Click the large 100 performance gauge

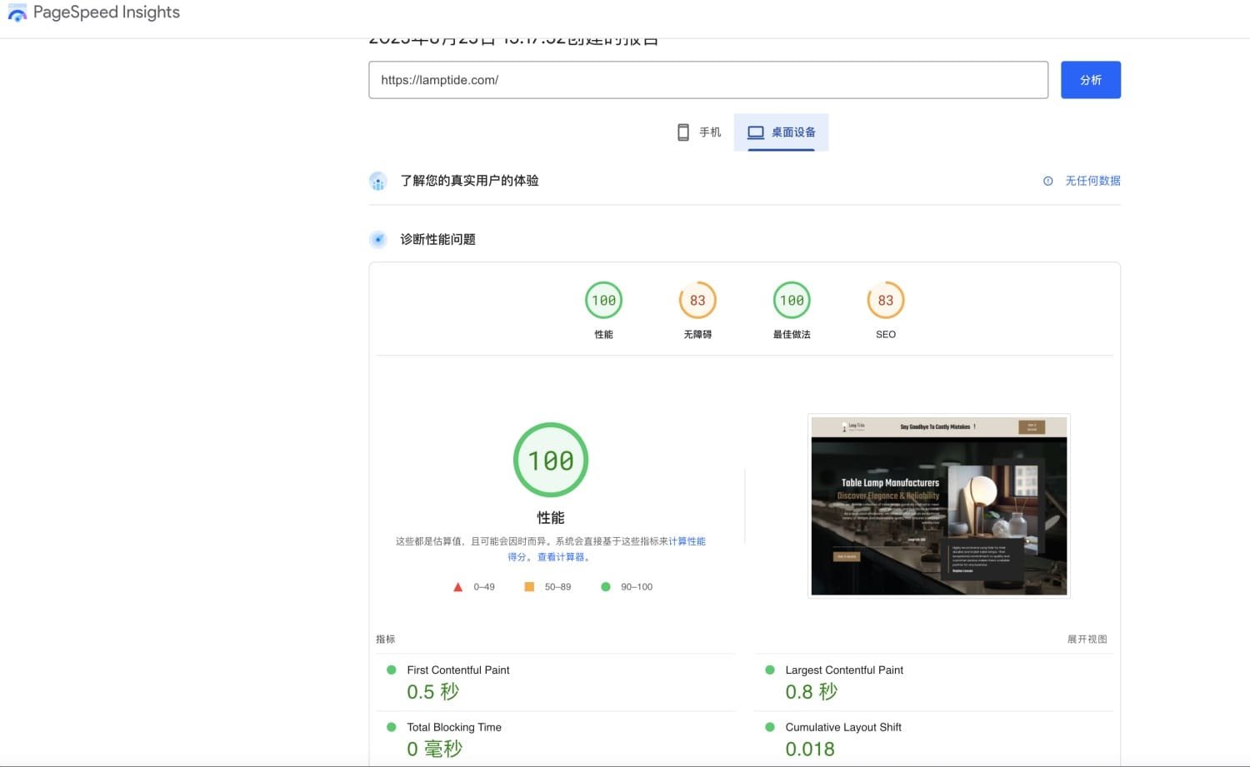point(551,461)
